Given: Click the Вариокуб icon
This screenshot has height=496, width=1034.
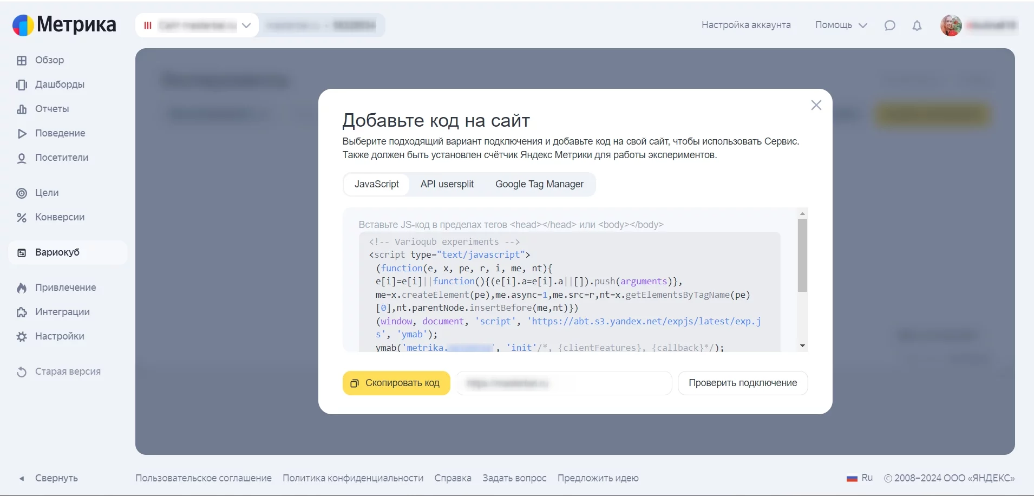Looking at the screenshot, I should (22, 252).
